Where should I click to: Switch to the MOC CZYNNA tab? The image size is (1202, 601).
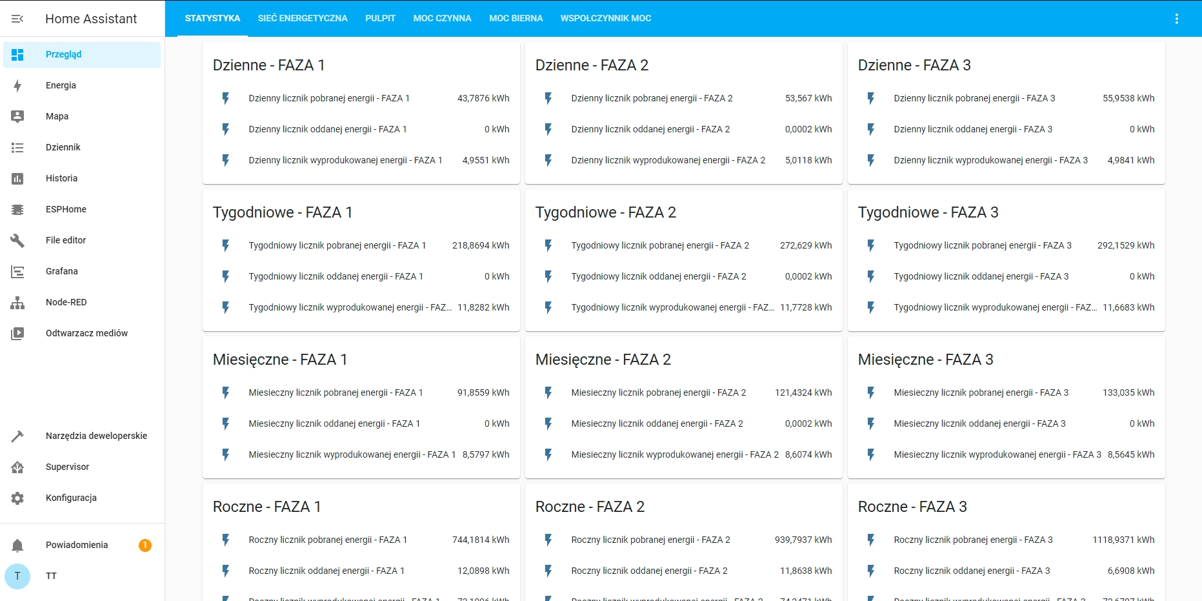442,18
